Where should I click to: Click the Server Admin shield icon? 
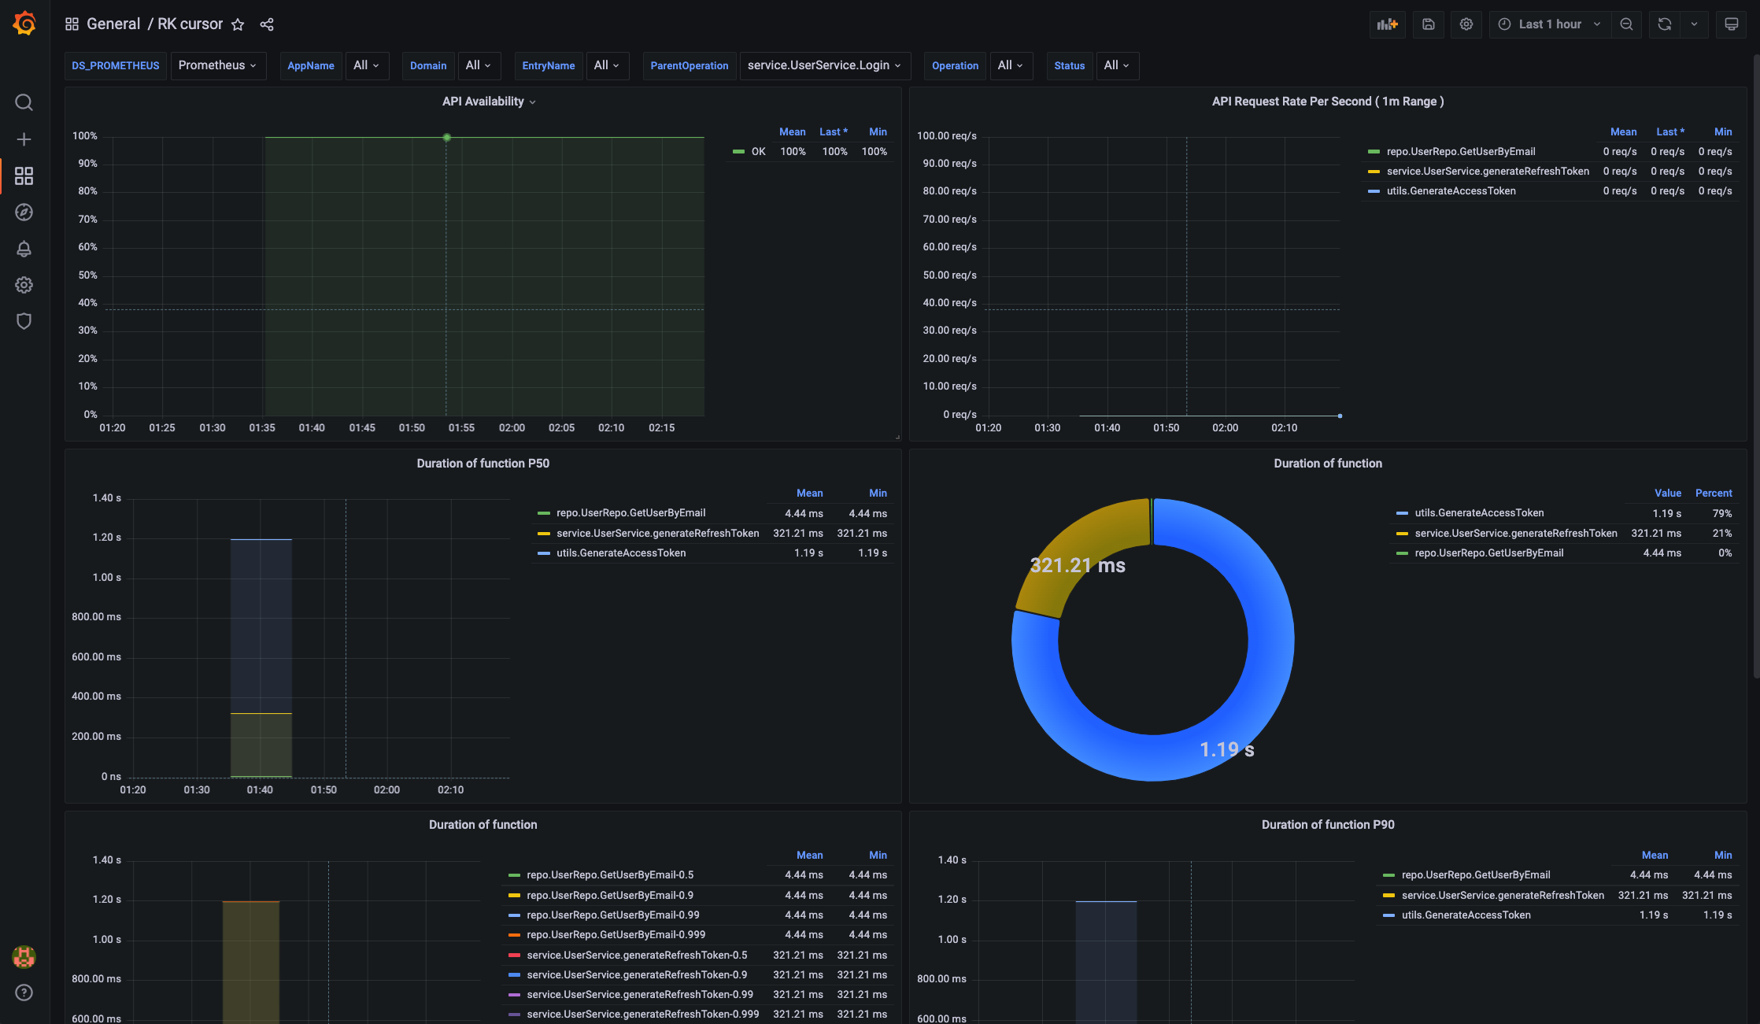pos(24,321)
